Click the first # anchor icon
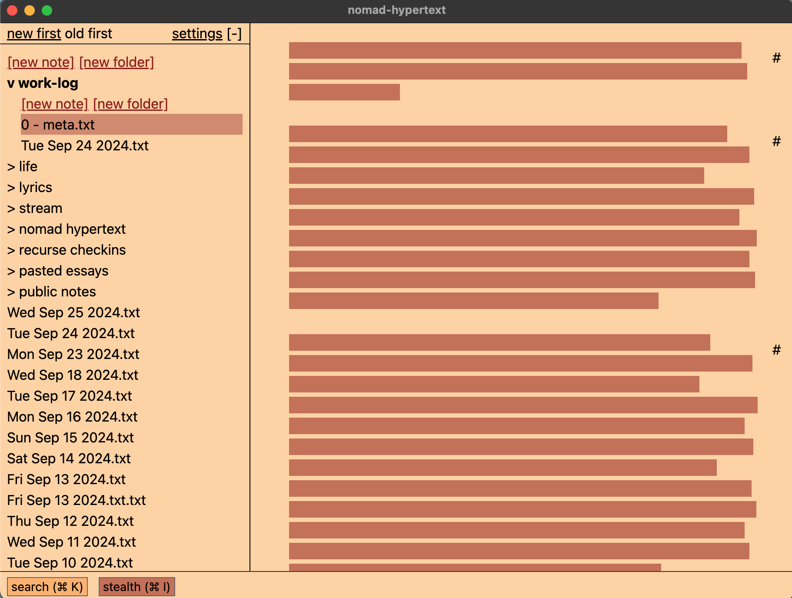The height and width of the screenshot is (598, 792). tap(776, 58)
